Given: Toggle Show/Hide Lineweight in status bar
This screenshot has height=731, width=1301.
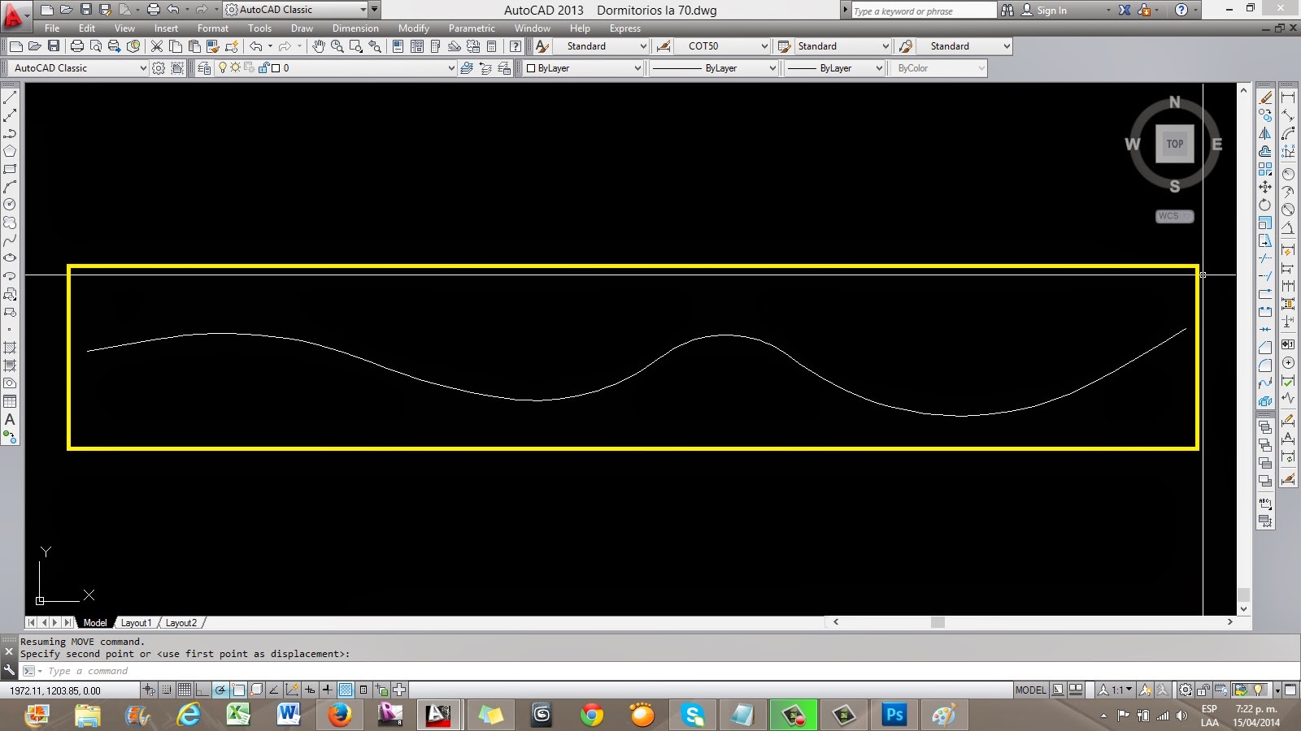Looking at the screenshot, I should point(328,690).
